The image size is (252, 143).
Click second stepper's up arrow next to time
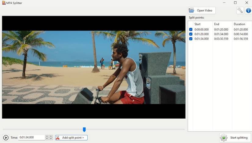51,136
